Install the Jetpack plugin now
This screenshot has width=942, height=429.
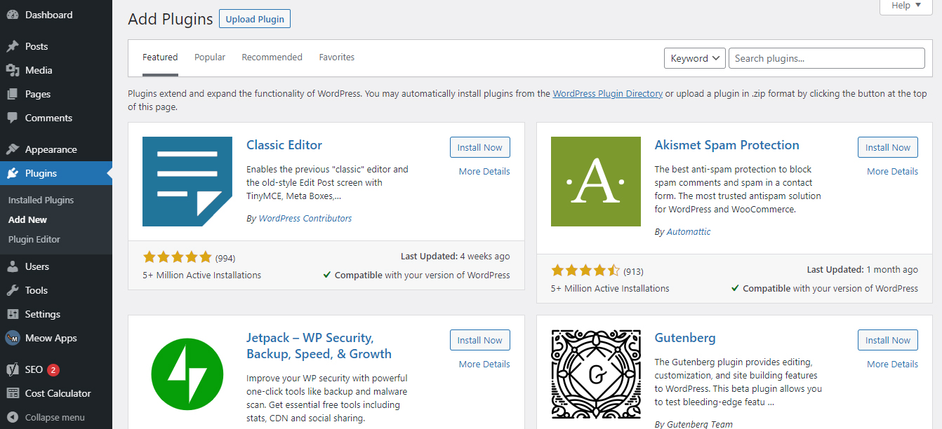480,340
